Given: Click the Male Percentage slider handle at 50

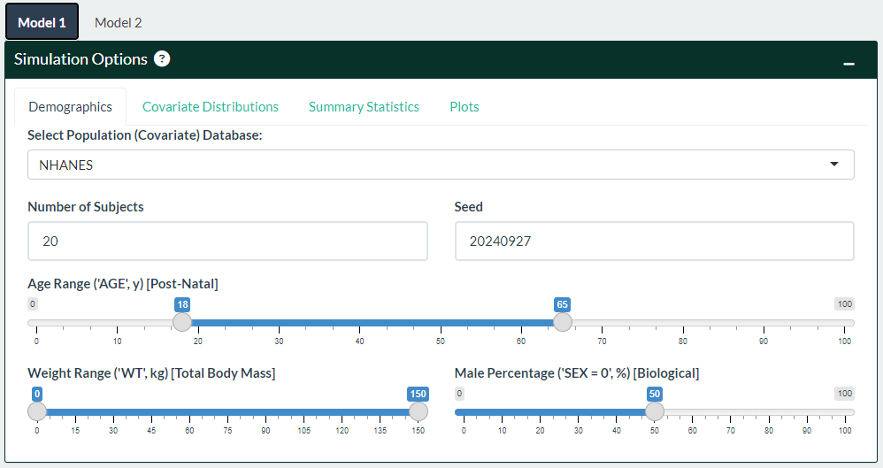Looking at the screenshot, I should pyautogui.click(x=655, y=411).
